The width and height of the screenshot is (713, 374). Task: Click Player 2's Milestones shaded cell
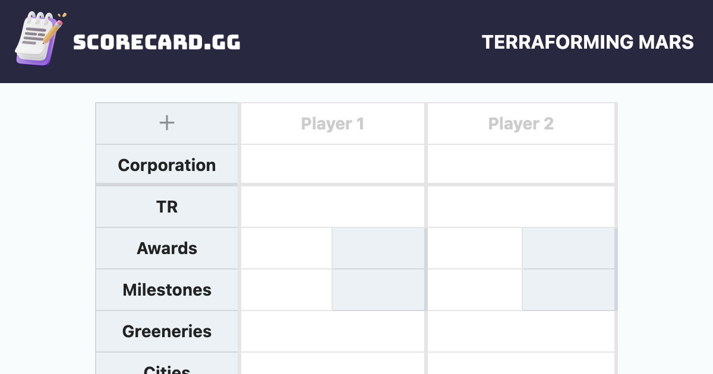pos(568,290)
